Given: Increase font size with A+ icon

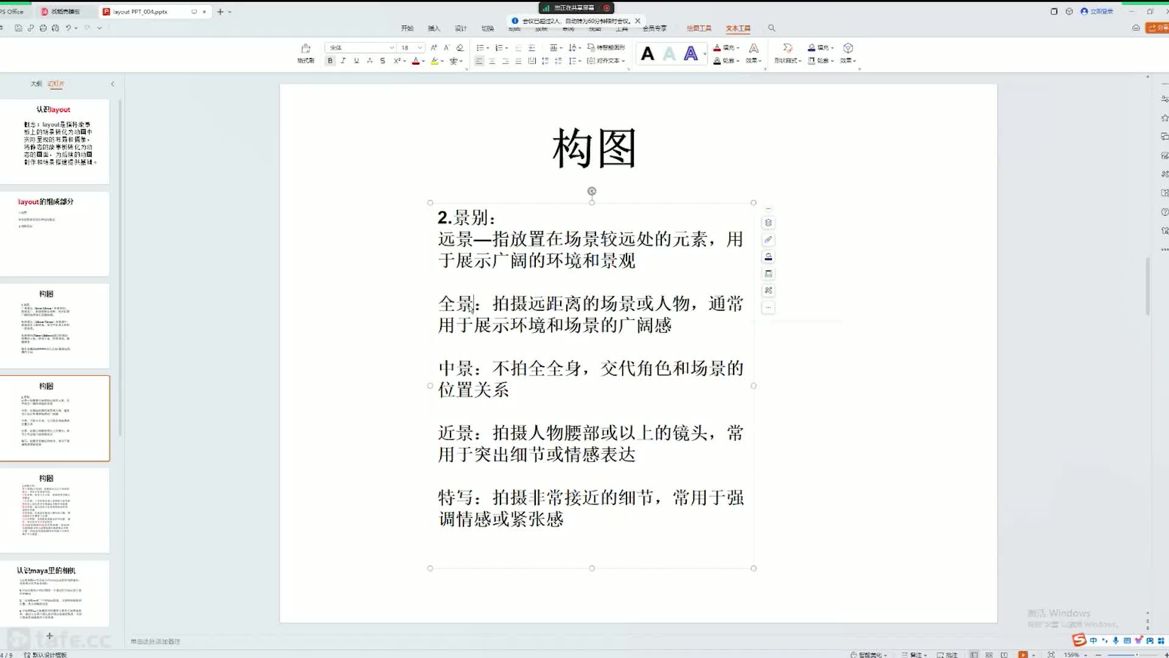Looking at the screenshot, I should (434, 48).
